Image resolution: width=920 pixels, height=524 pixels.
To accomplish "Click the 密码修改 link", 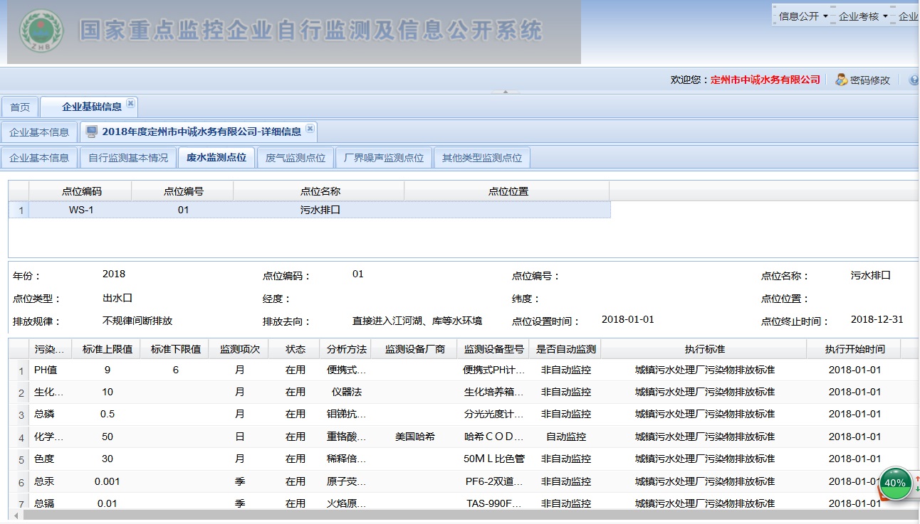I will tap(869, 80).
